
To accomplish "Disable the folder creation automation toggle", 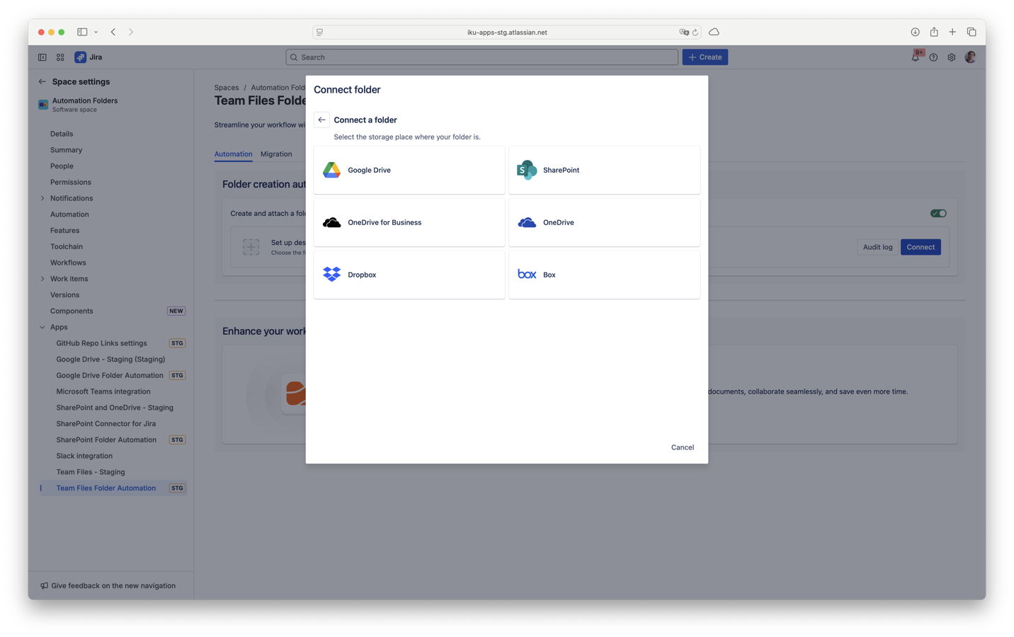I will [938, 212].
